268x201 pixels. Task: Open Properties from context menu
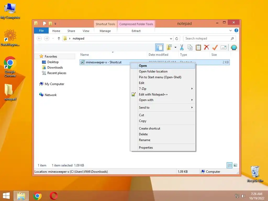163,148
